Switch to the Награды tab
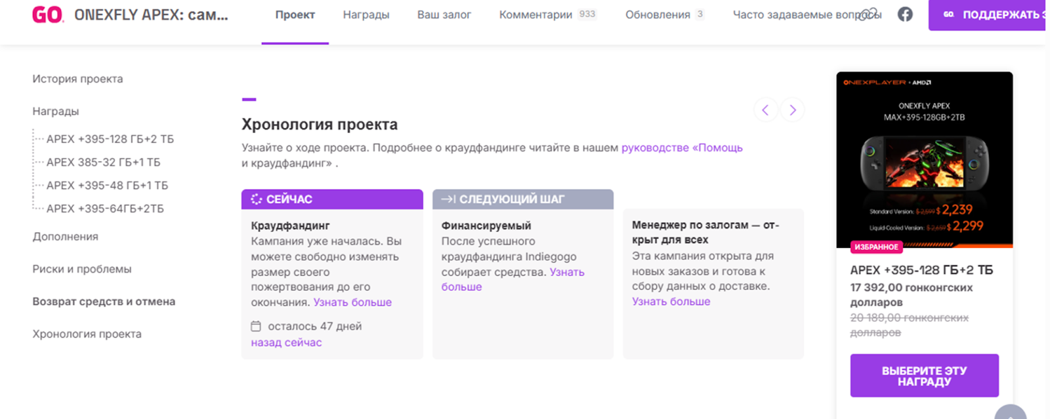This screenshot has width=1050, height=419. point(366,14)
